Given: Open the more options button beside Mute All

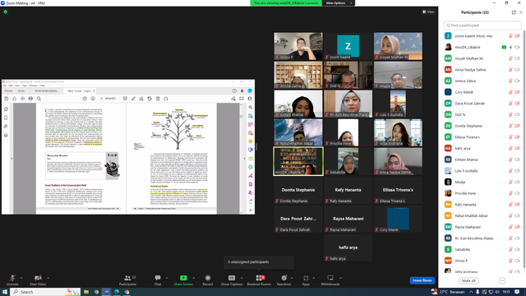Looking at the screenshot, I should click(502, 280).
